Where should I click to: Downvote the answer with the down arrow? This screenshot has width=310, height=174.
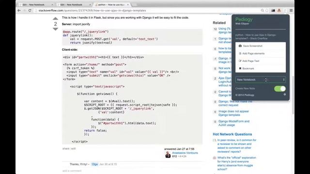(x=55, y=29)
